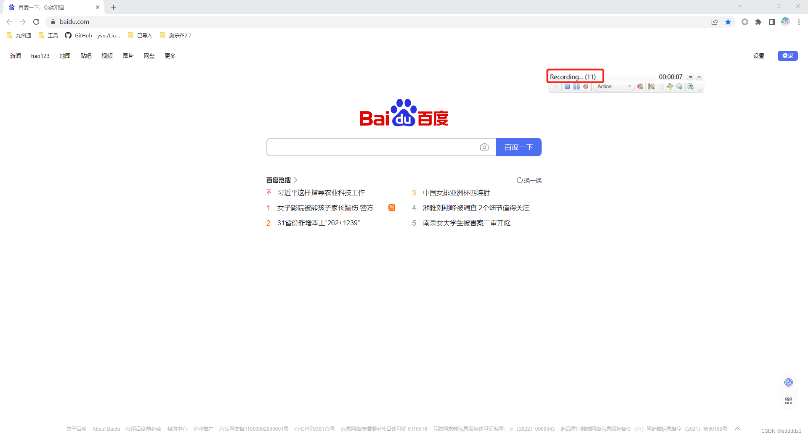
Task: Click the 百度一下 search button
Action: [x=519, y=147]
